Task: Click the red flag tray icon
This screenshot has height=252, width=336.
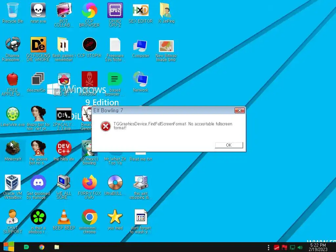Action: pos(284,247)
